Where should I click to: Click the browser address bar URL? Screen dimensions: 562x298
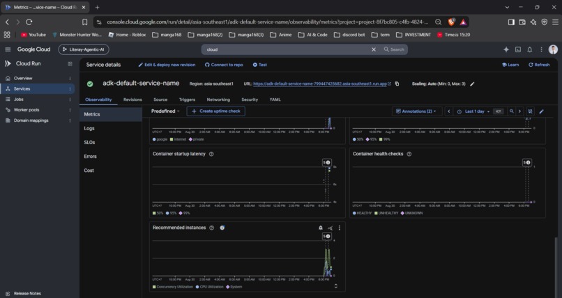click(x=267, y=22)
